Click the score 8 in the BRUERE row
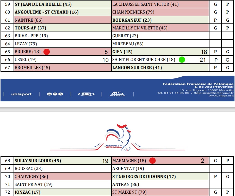This screenshot has height=196, width=235. (106, 52)
